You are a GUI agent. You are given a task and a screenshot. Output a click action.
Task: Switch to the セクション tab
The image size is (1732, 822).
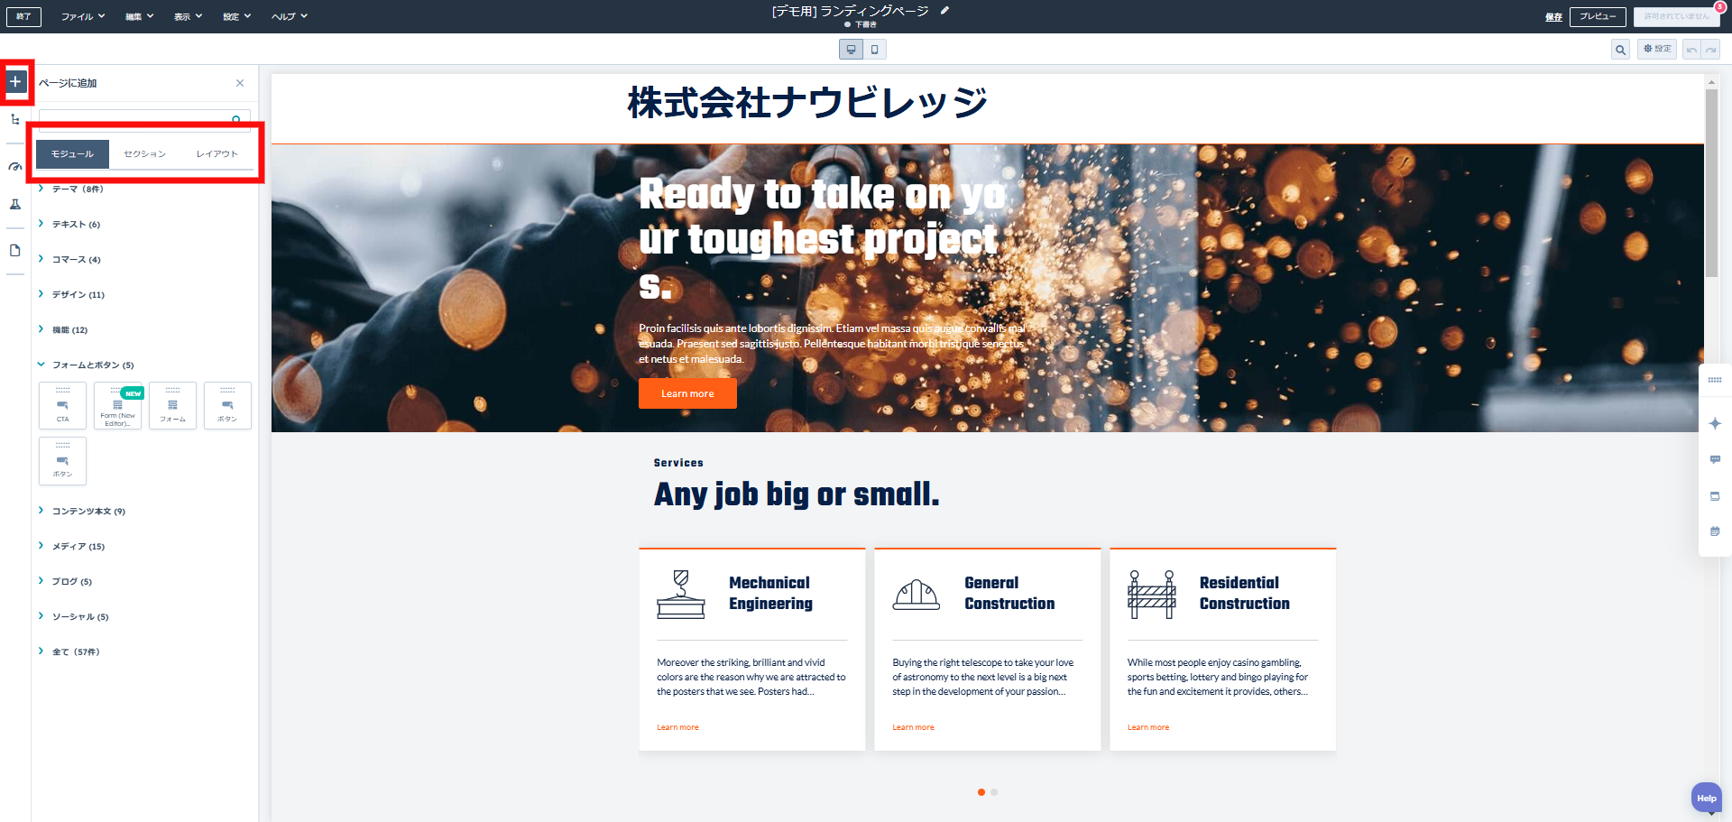pos(144,154)
